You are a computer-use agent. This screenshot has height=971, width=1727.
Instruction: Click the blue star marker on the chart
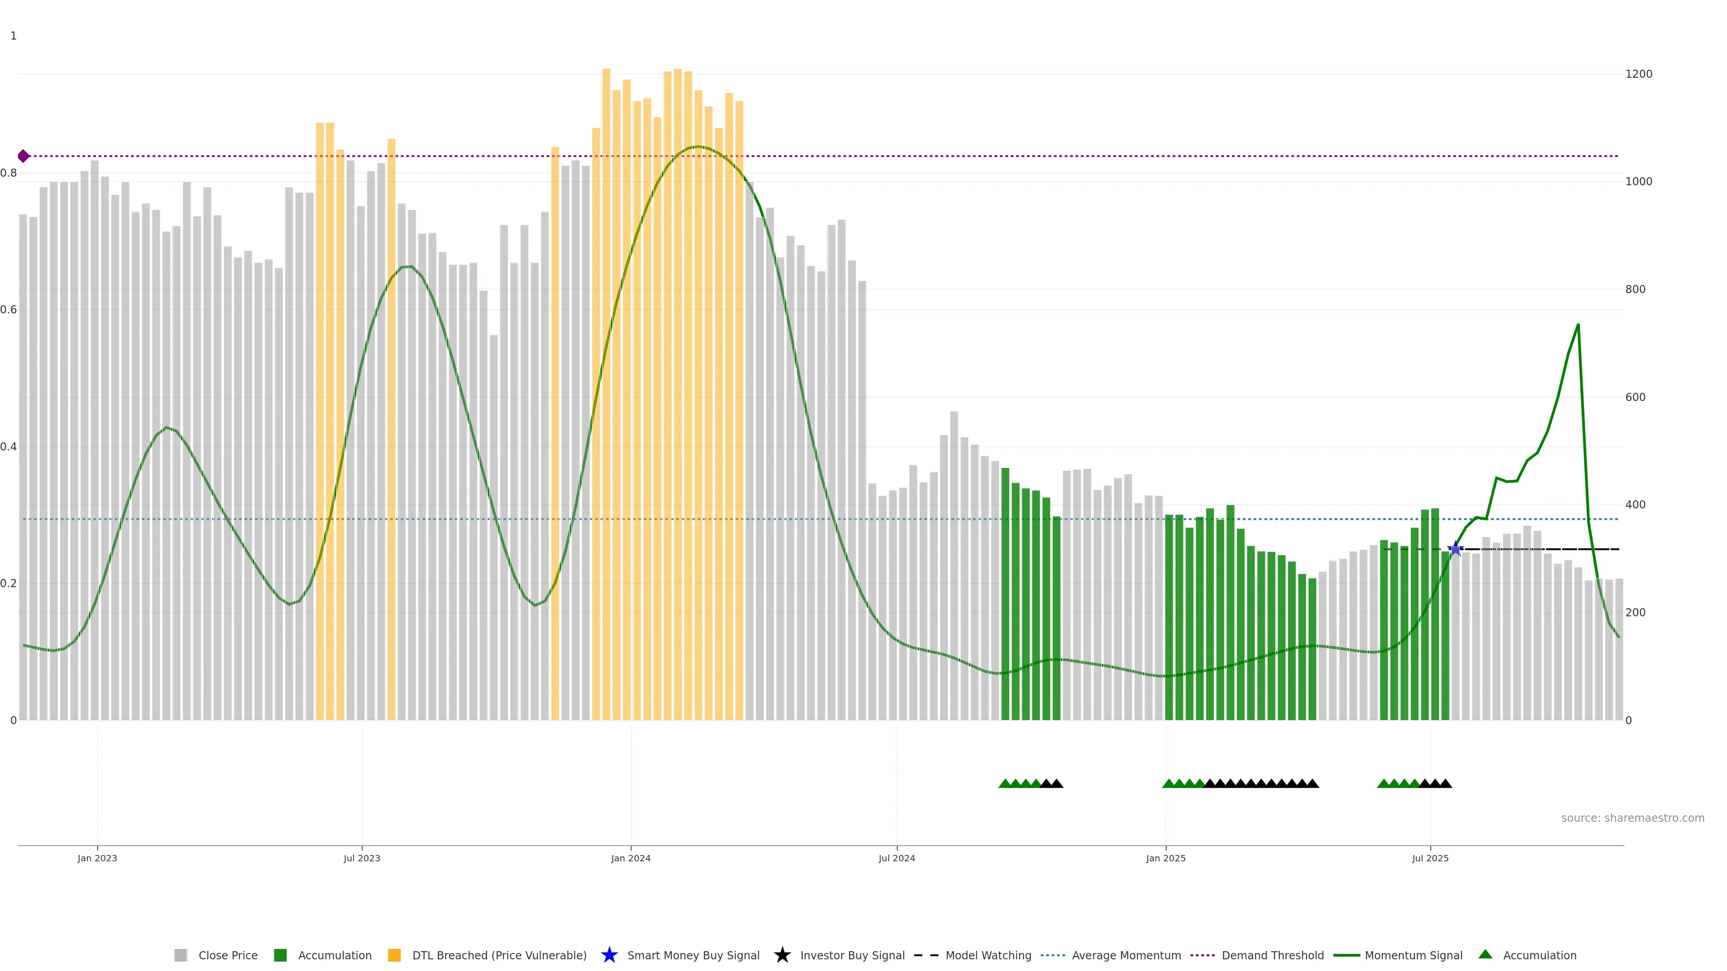[x=1455, y=549]
